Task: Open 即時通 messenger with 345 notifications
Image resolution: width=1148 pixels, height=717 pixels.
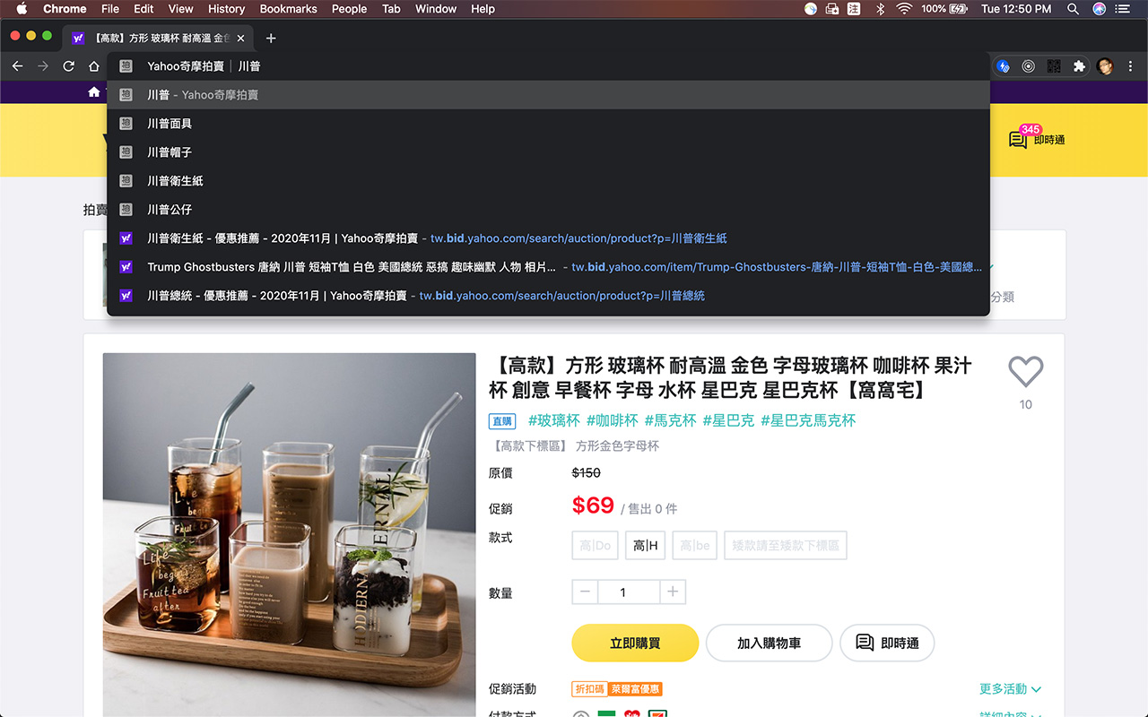Action: coord(1036,141)
